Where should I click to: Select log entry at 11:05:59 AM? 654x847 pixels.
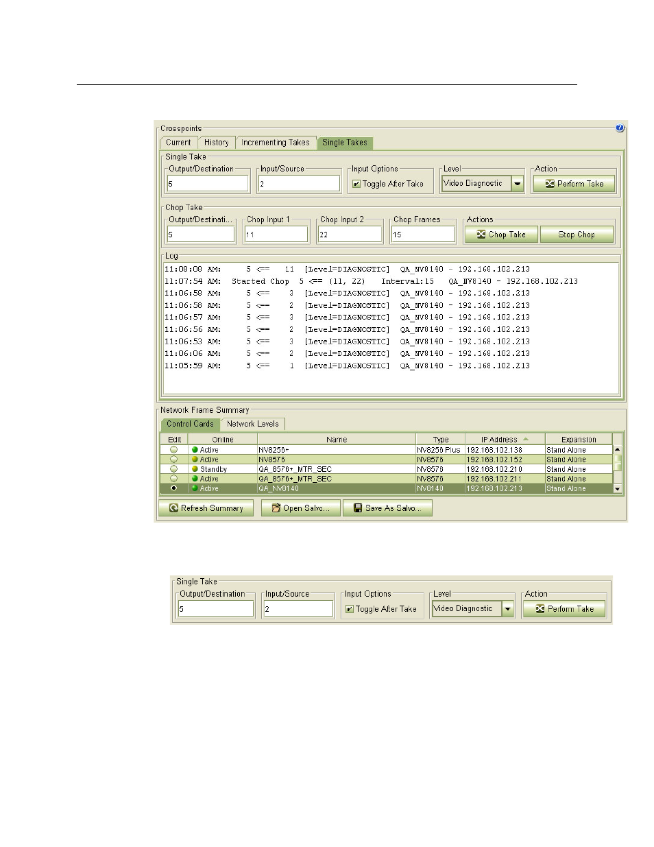click(347, 366)
